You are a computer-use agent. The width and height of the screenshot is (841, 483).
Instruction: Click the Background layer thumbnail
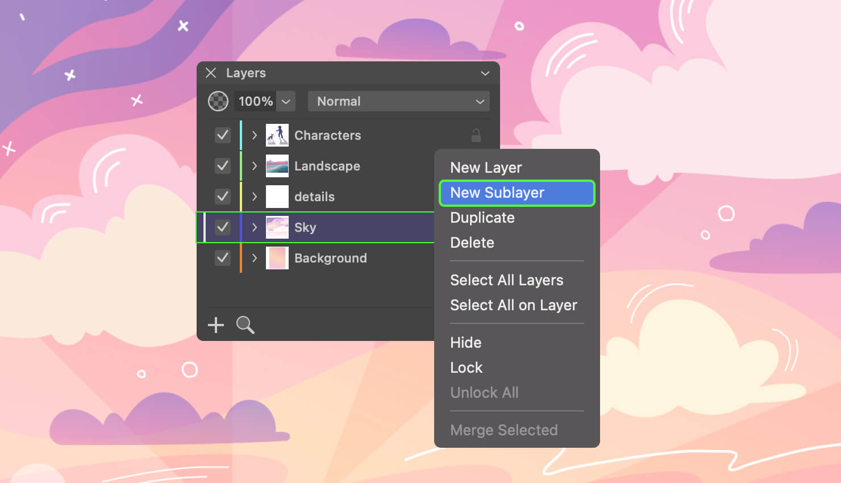tap(277, 258)
